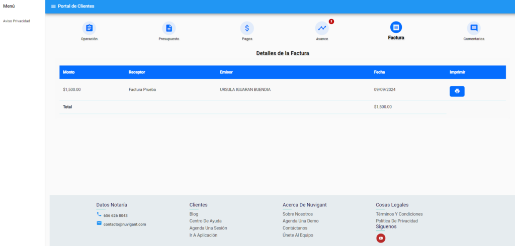Click the red notification badge on Avance
The height and width of the screenshot is (246, 515).
coord(331,21)
